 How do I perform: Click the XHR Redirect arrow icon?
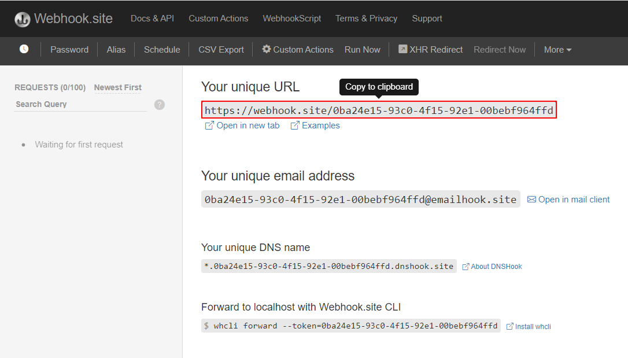[402, 49]
